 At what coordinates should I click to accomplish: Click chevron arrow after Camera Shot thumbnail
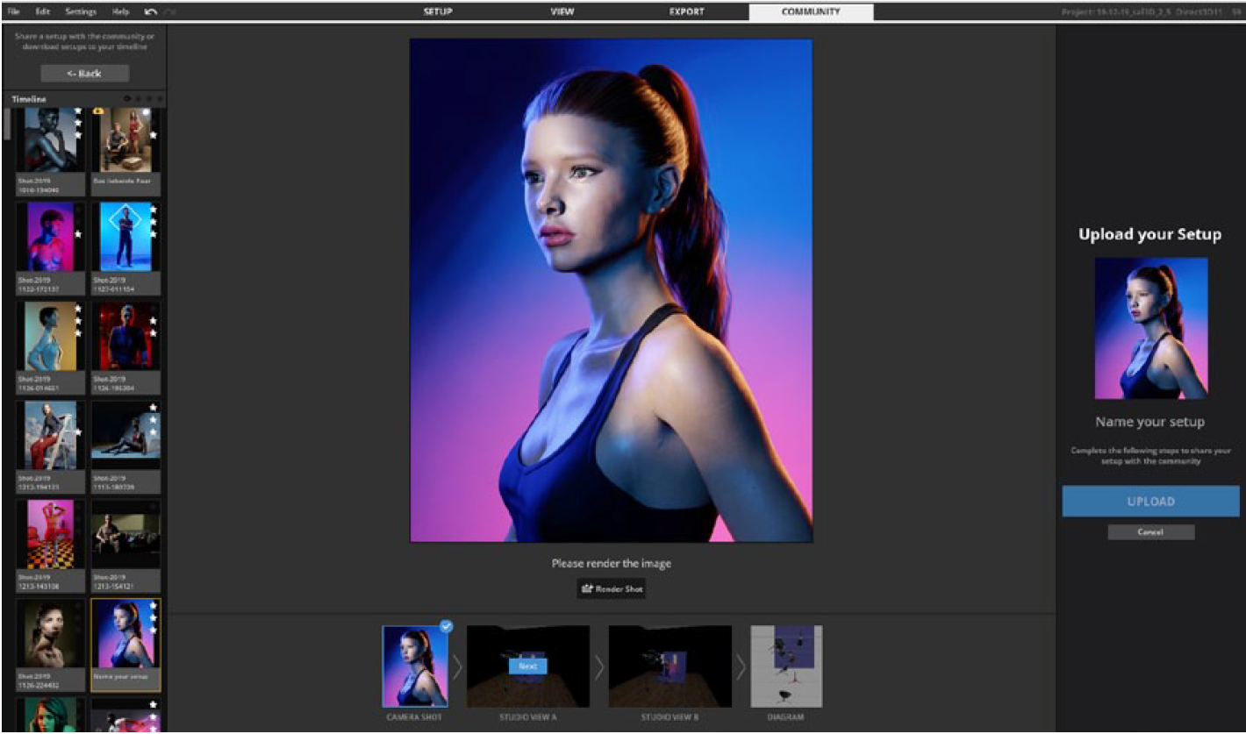[456, 667]
